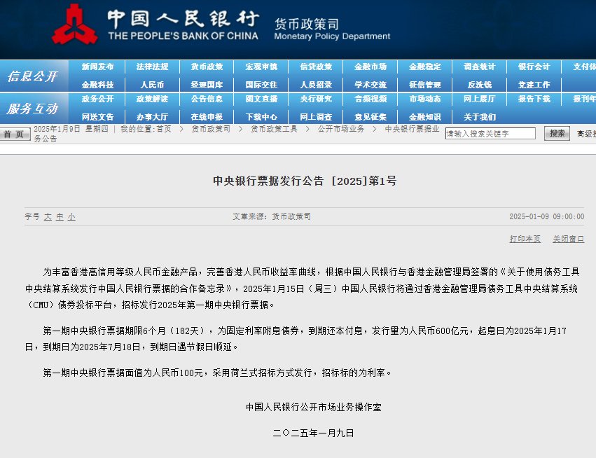Click the date line 二〇二五年一月九日
Viewport: 596px width, 458px height.
pos(314,433)
